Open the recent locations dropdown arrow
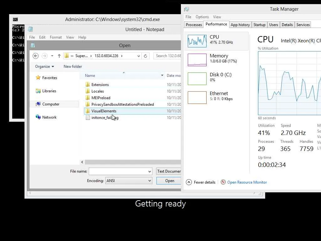321x241 pixels. pyautogui.click(x=52, y=56)
